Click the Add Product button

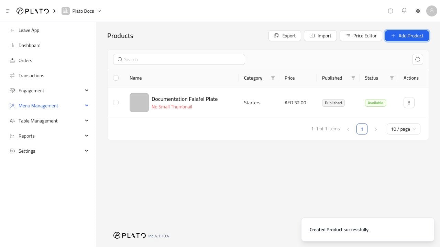pos(407,36)
